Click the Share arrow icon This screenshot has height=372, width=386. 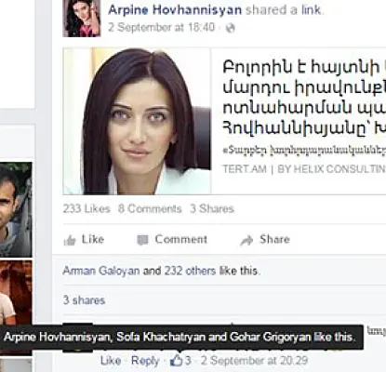pyautogui.click(x=246, y=240)
